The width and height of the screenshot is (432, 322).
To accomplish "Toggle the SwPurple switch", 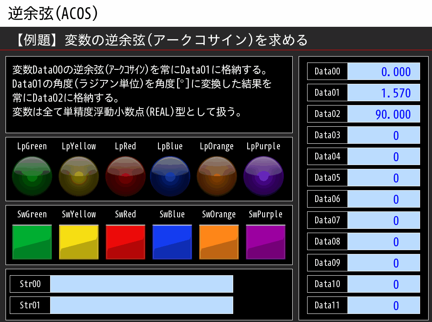I will tap(265, 242).
